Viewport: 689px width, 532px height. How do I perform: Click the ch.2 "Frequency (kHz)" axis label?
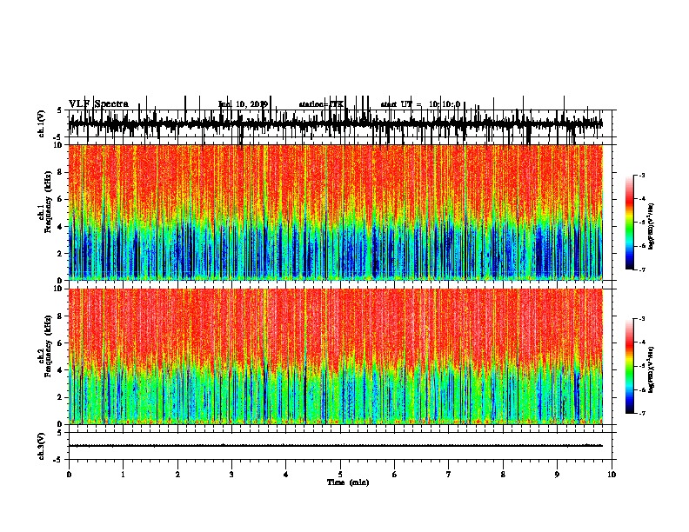pos(49,346)
